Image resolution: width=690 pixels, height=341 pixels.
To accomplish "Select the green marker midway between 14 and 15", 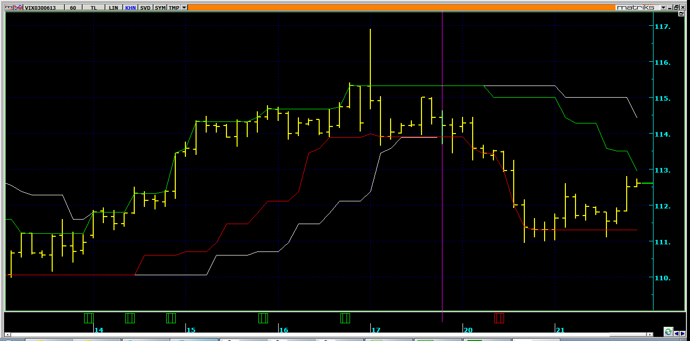I will (x=130, y=318).
